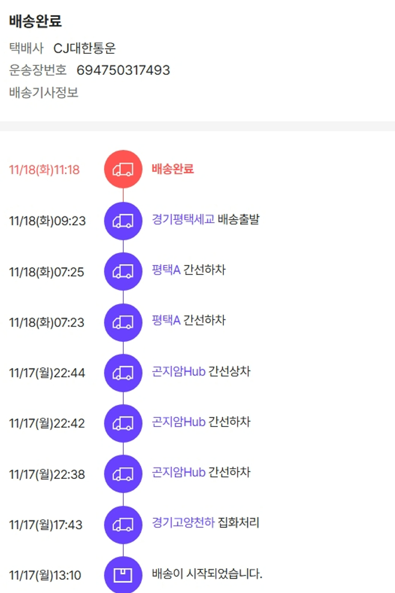This screenshot has height=593, width=395.
Task: Click the 배송기사정보 label
Action: [x=44, y=93]
